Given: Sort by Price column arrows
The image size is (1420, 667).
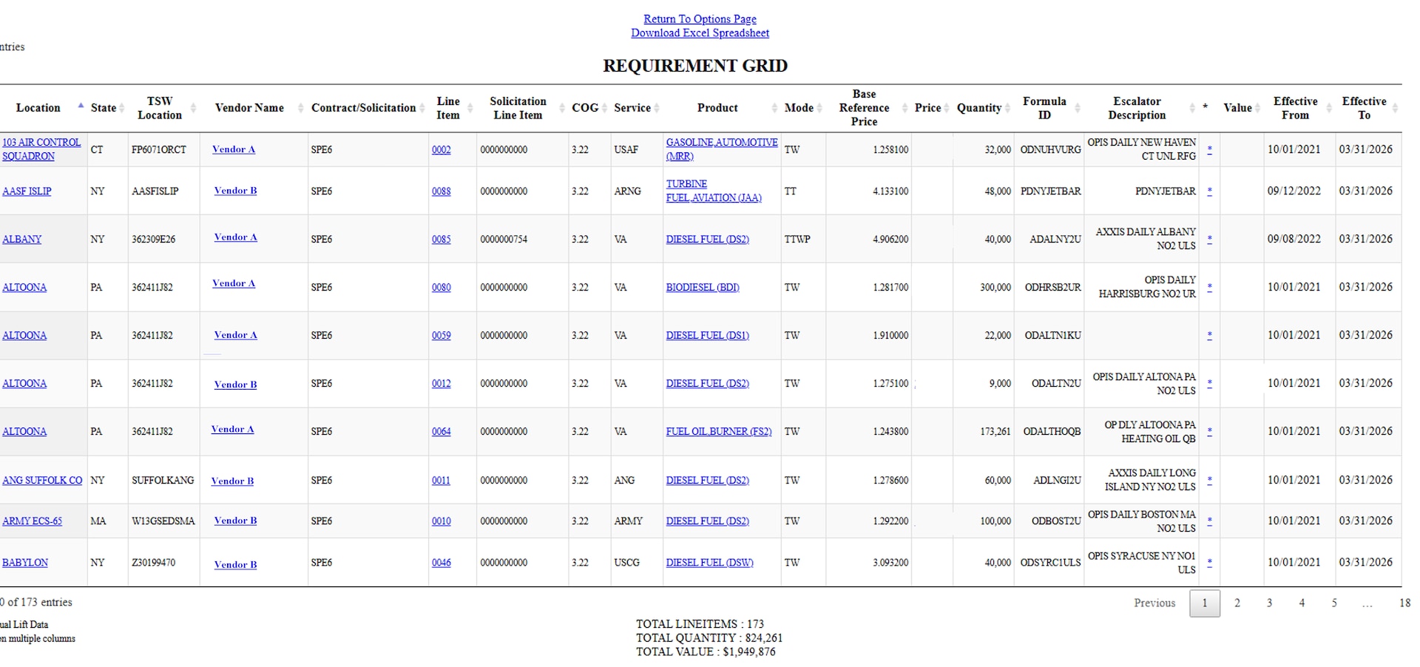Looking at the screenshot, I should [947, 108].
